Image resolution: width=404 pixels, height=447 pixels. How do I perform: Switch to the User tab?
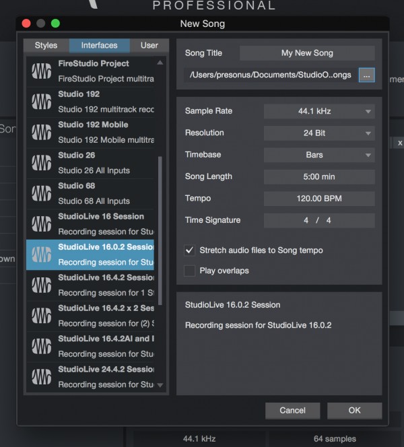[x=149, y=46]
